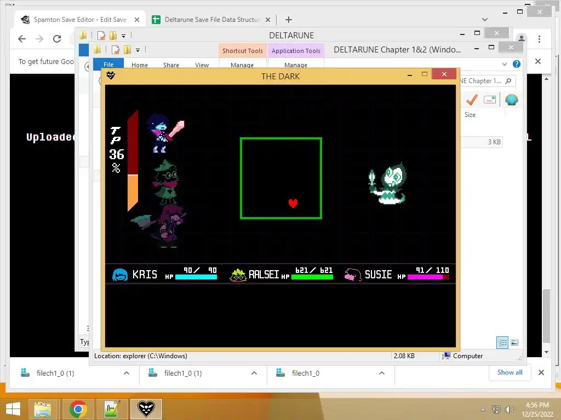561x420 pixels.
Task: Open Manage under Application Tools
Action: pyautogui.click(x=296, y=65)
